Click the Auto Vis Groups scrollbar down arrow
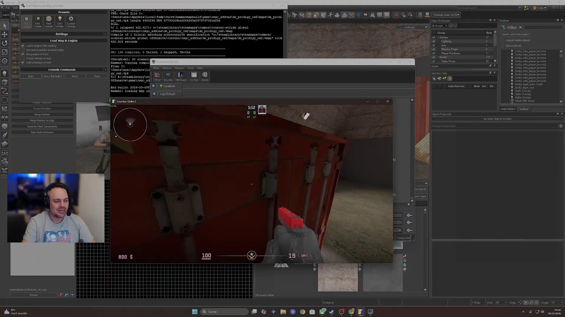 pyautogui.click(x=495, y=61)
